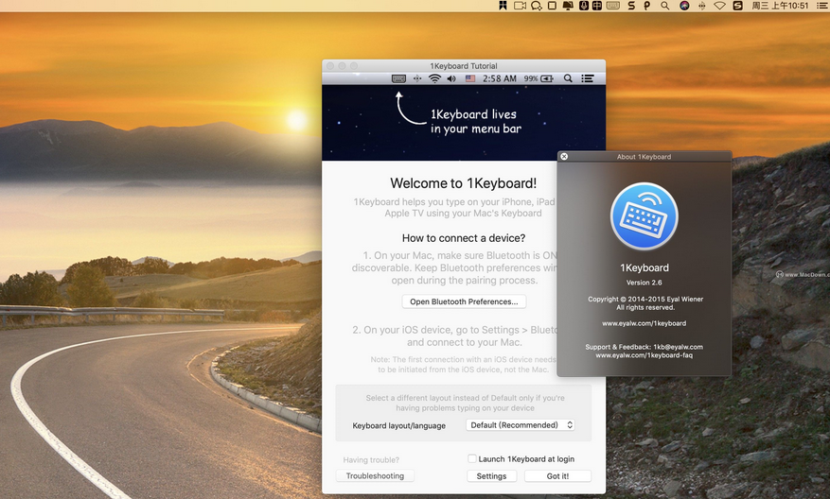Click the 1kb@eyalw.com support email
This screenshot has height=499, width=830.
coord(678,347)
